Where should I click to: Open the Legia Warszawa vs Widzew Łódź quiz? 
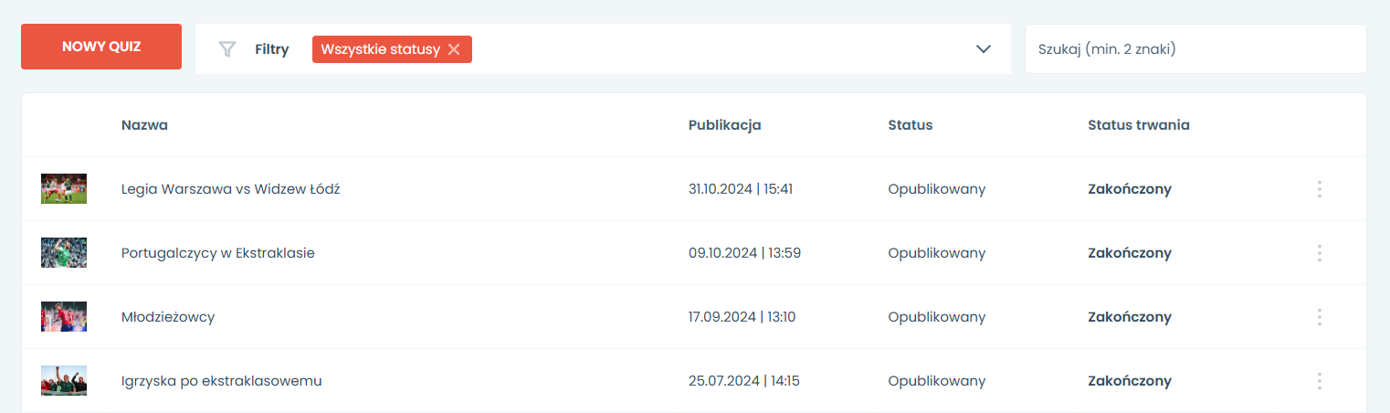coord(230,189)
